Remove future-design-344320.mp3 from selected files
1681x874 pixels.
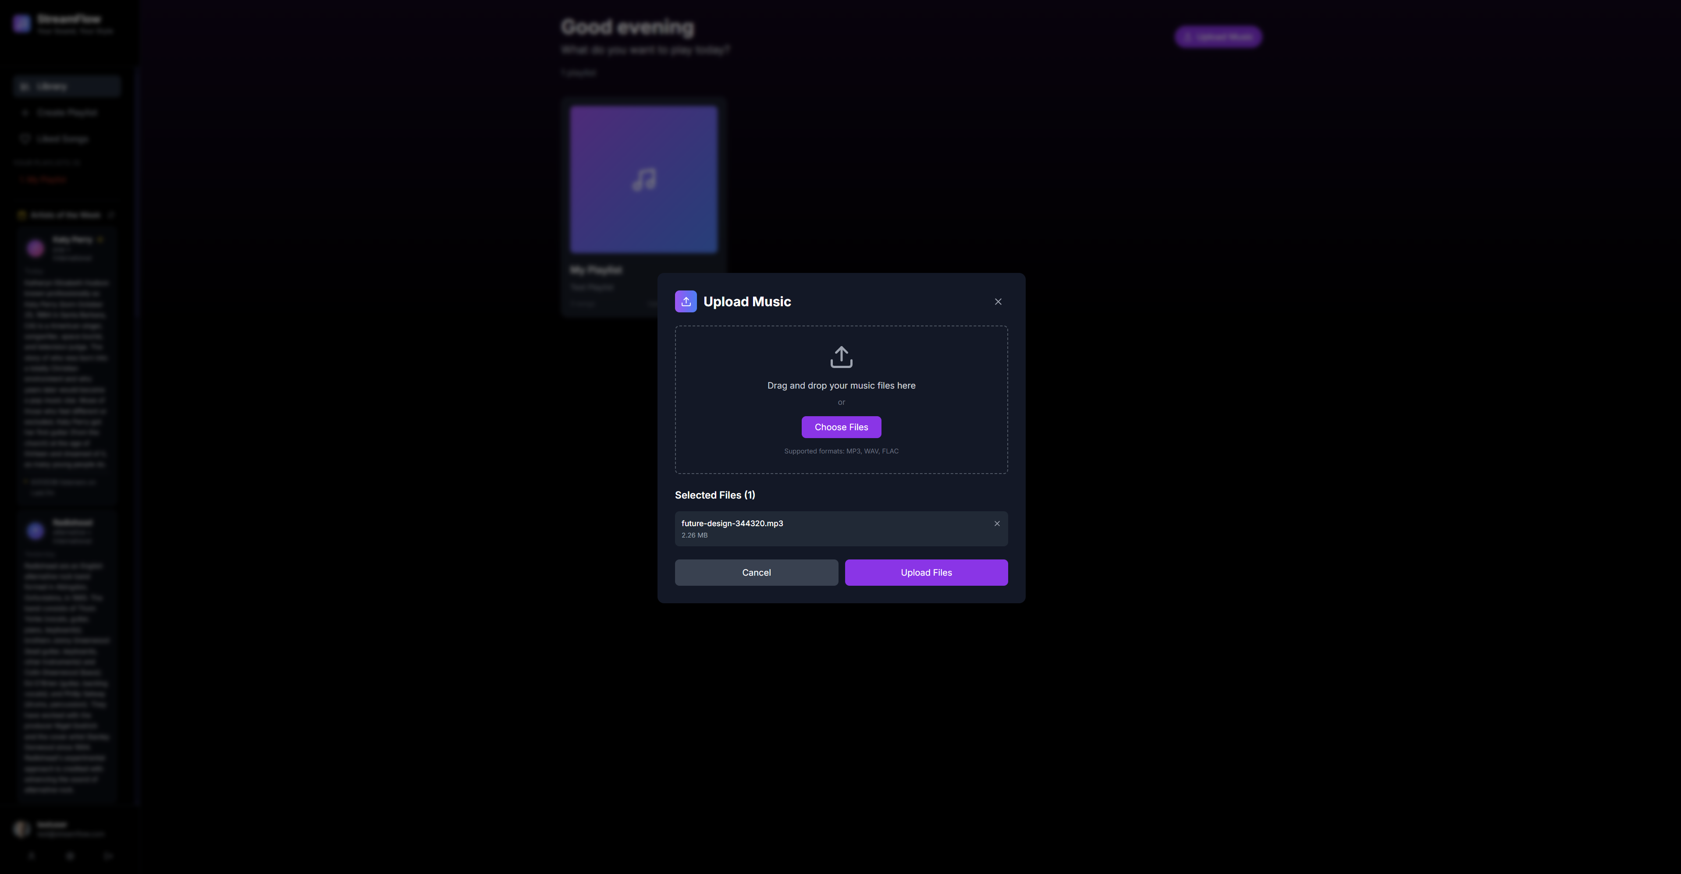pyautogui.click(x=996, y=523)
